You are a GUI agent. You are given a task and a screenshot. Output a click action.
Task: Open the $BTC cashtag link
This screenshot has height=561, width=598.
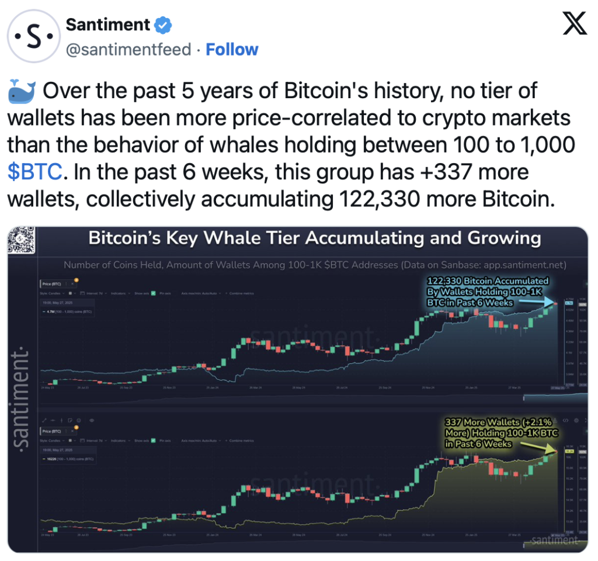pos(34,172)
